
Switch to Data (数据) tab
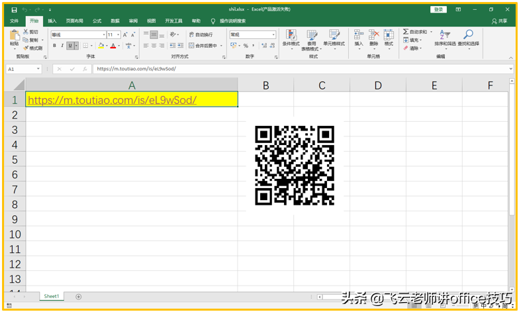click(115, 21)
